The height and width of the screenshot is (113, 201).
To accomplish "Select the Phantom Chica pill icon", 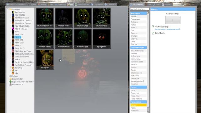I will [x=83, y=18].
